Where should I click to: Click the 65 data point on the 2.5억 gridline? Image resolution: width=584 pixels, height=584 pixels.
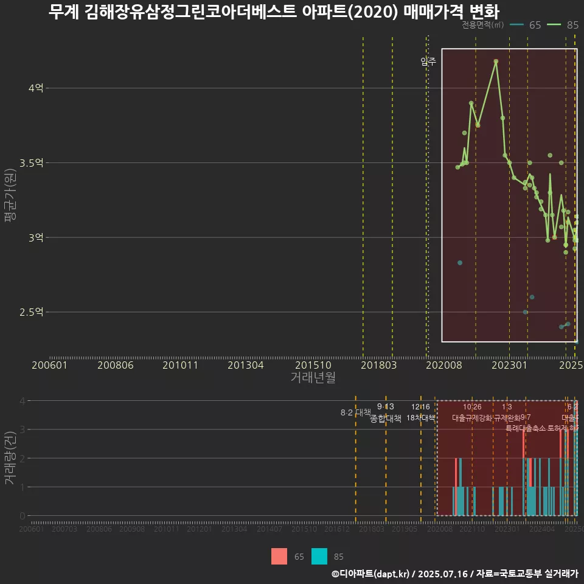(525, 312)
